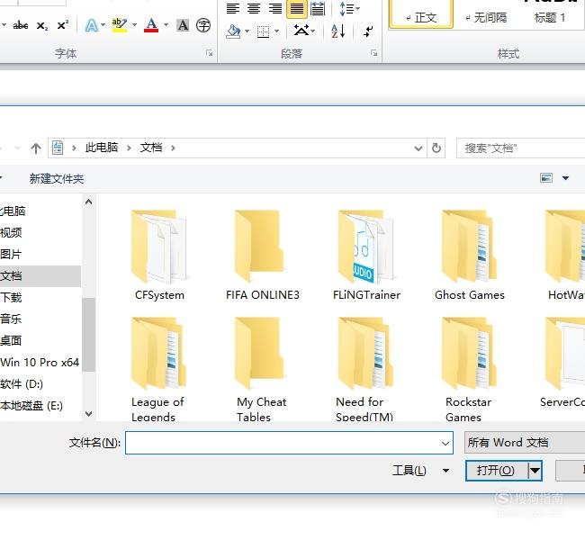585x540 pixels.
Task: Toggle justify alignment
Action: 297,8
